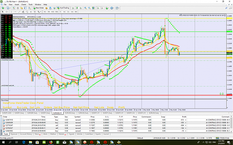Switch to the Account History tab
Screen dimensions: 233x145
coord(26,134)
